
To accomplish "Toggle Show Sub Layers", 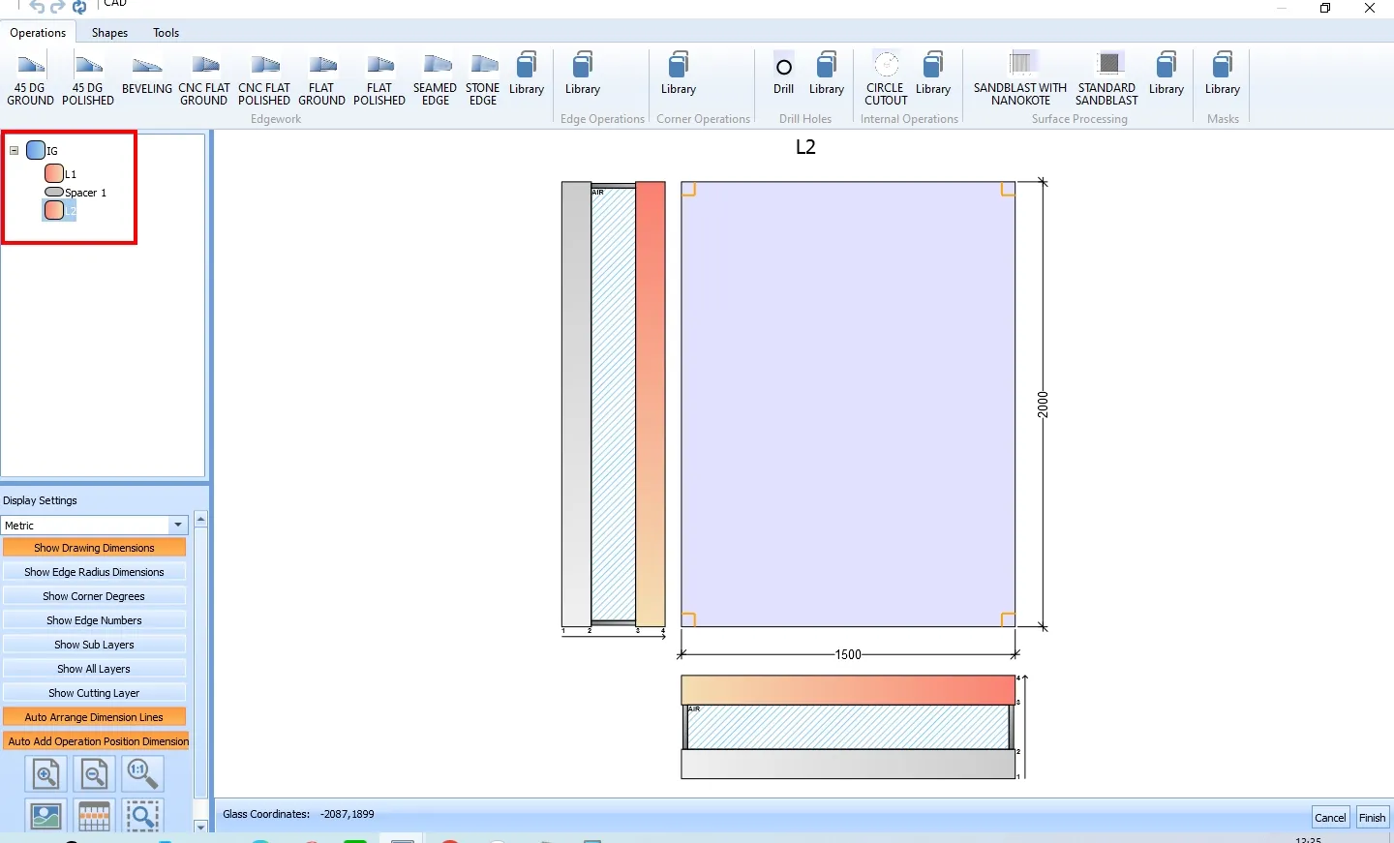I will pos(94,645).
